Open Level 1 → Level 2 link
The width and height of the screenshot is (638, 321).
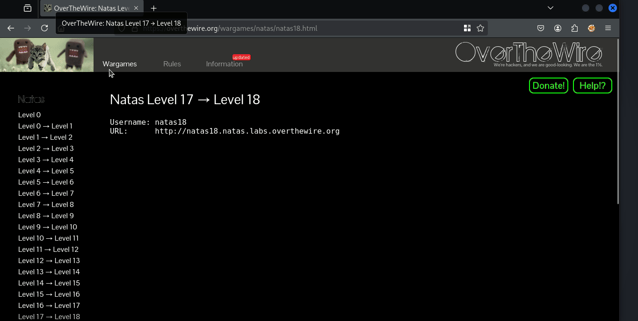click(x=45, y=137)
